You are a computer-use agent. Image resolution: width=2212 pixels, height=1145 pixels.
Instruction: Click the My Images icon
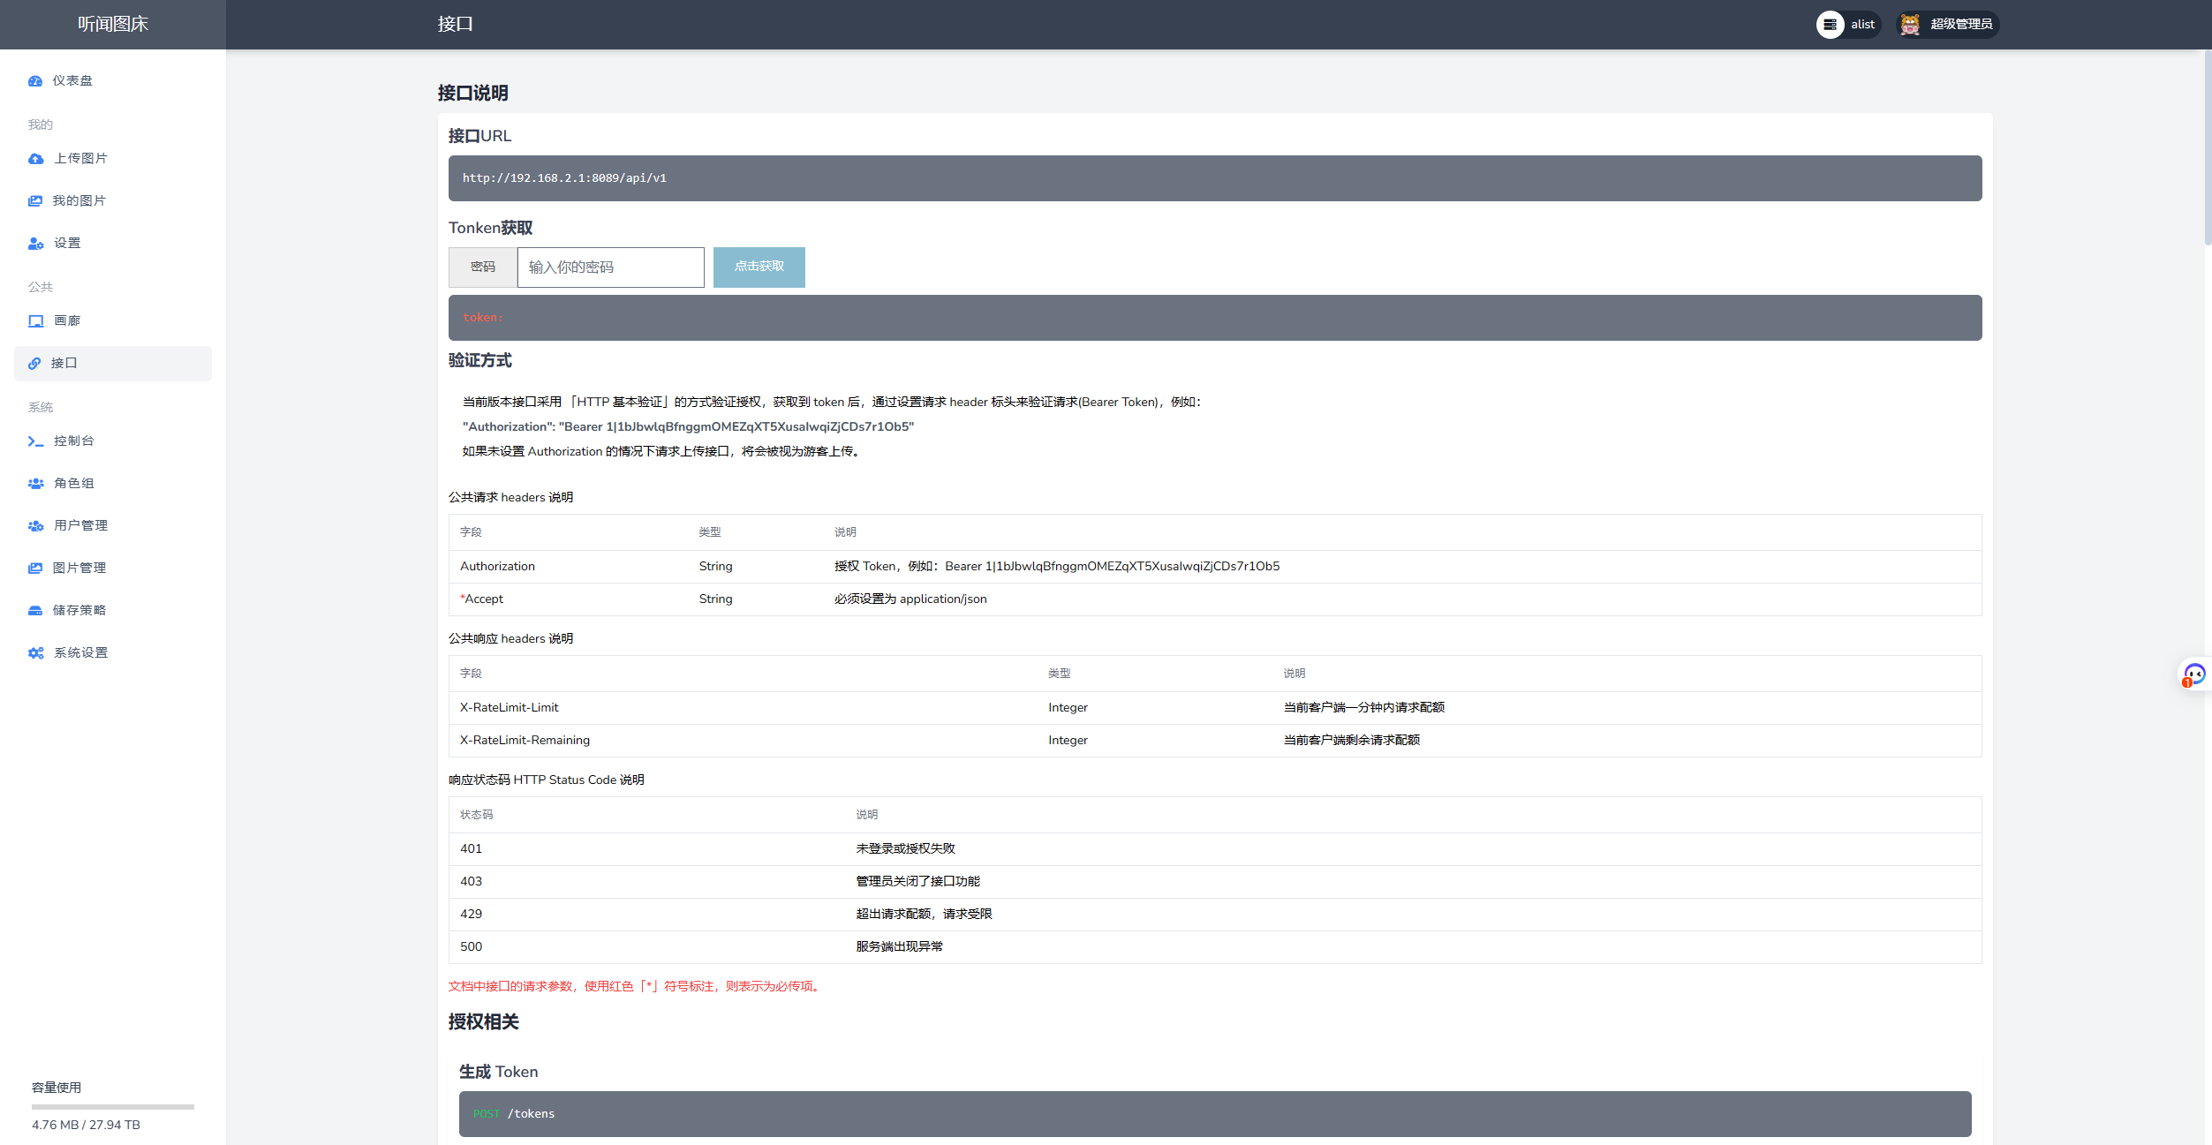click(35, 201)
